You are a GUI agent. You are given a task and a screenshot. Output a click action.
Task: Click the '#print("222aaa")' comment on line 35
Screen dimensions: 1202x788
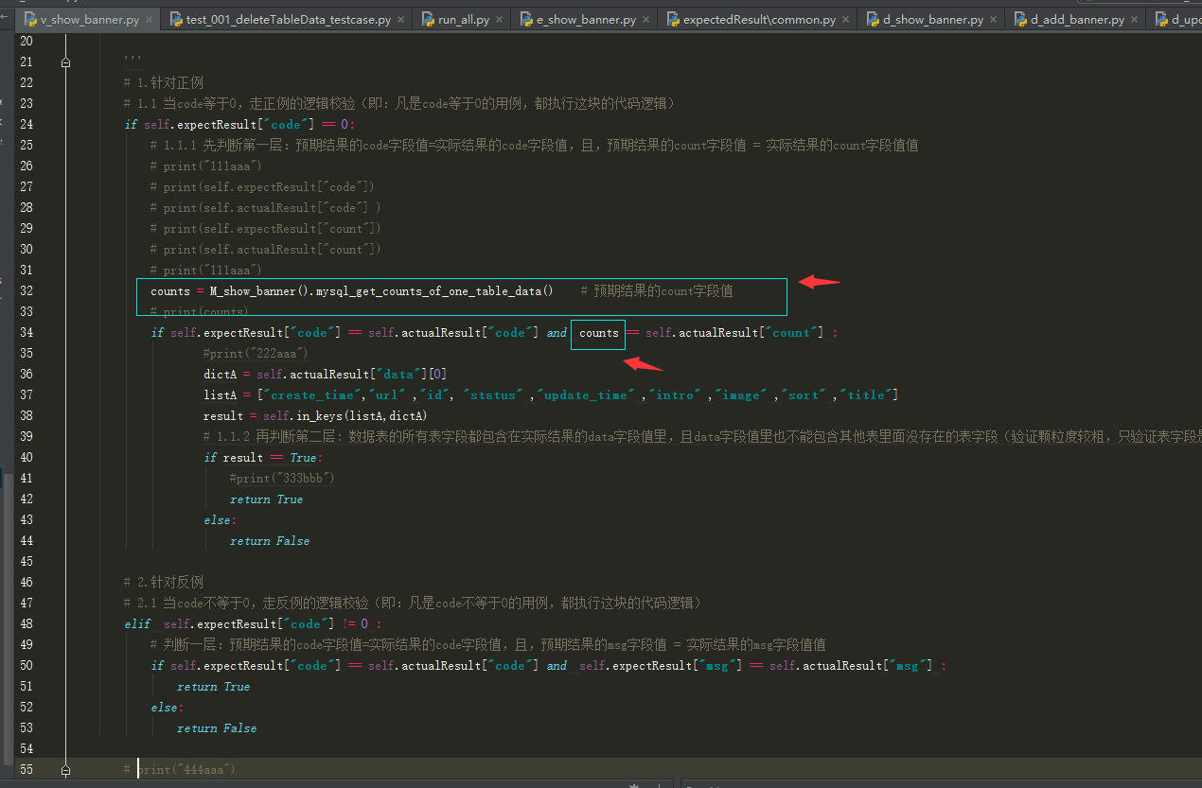[256, 353]
